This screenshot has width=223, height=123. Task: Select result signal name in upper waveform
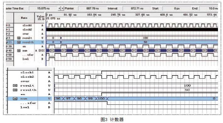pyautogui.click(x=27, y=38)
